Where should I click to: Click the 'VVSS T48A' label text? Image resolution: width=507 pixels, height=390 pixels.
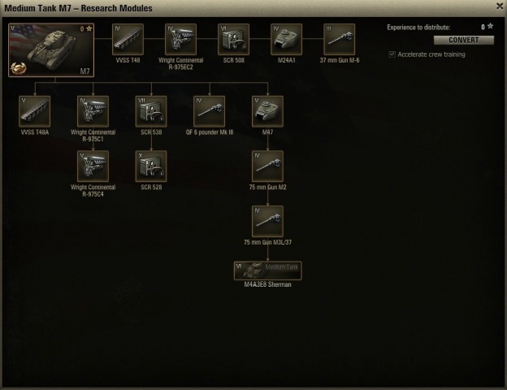(35, 132)
